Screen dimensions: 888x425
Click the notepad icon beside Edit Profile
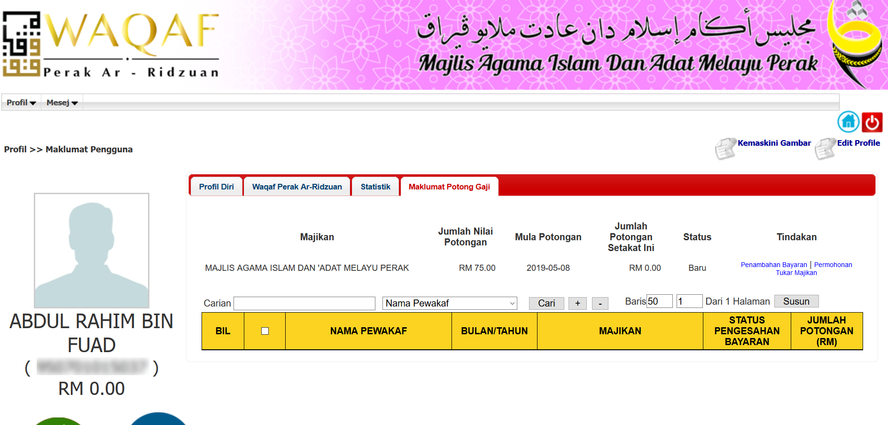click(825, 149)
